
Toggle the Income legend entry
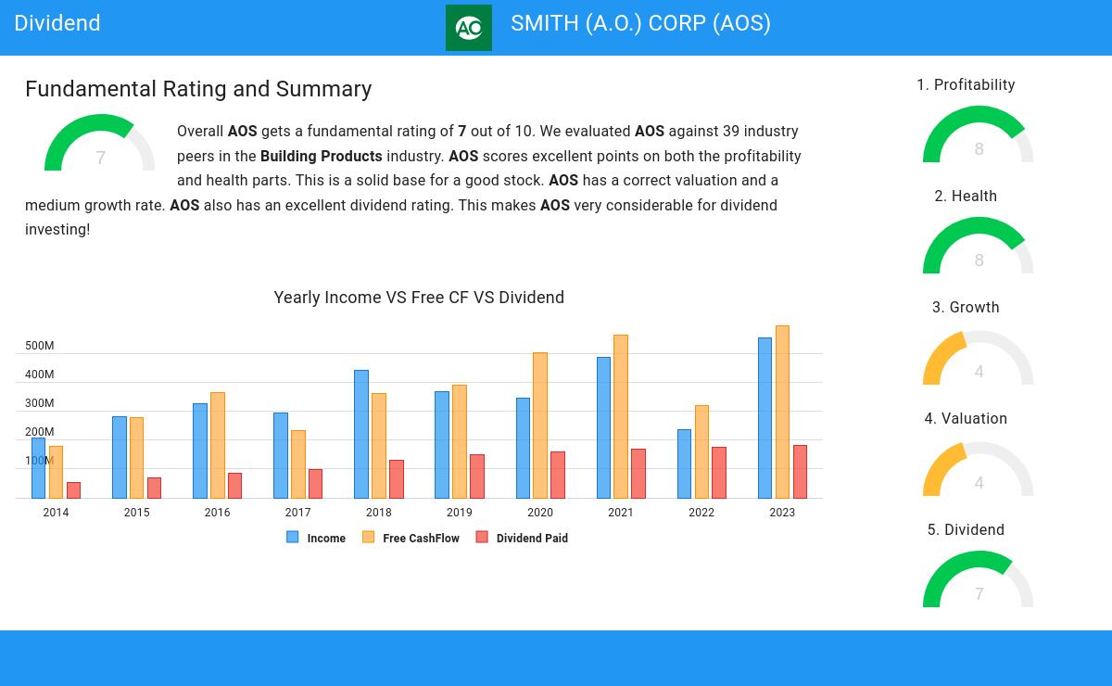click(316, 538)
